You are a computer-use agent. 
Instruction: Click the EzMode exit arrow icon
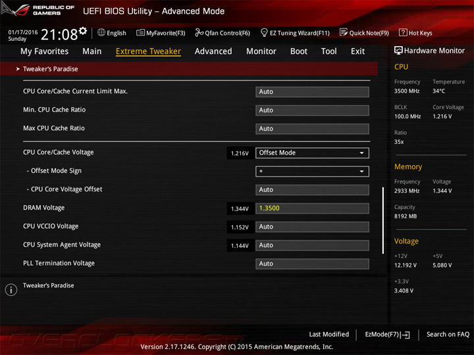coord(406,335)
